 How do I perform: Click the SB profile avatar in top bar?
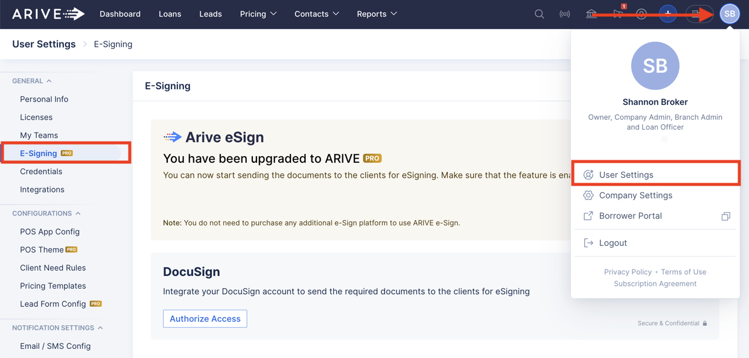point(730,14)
